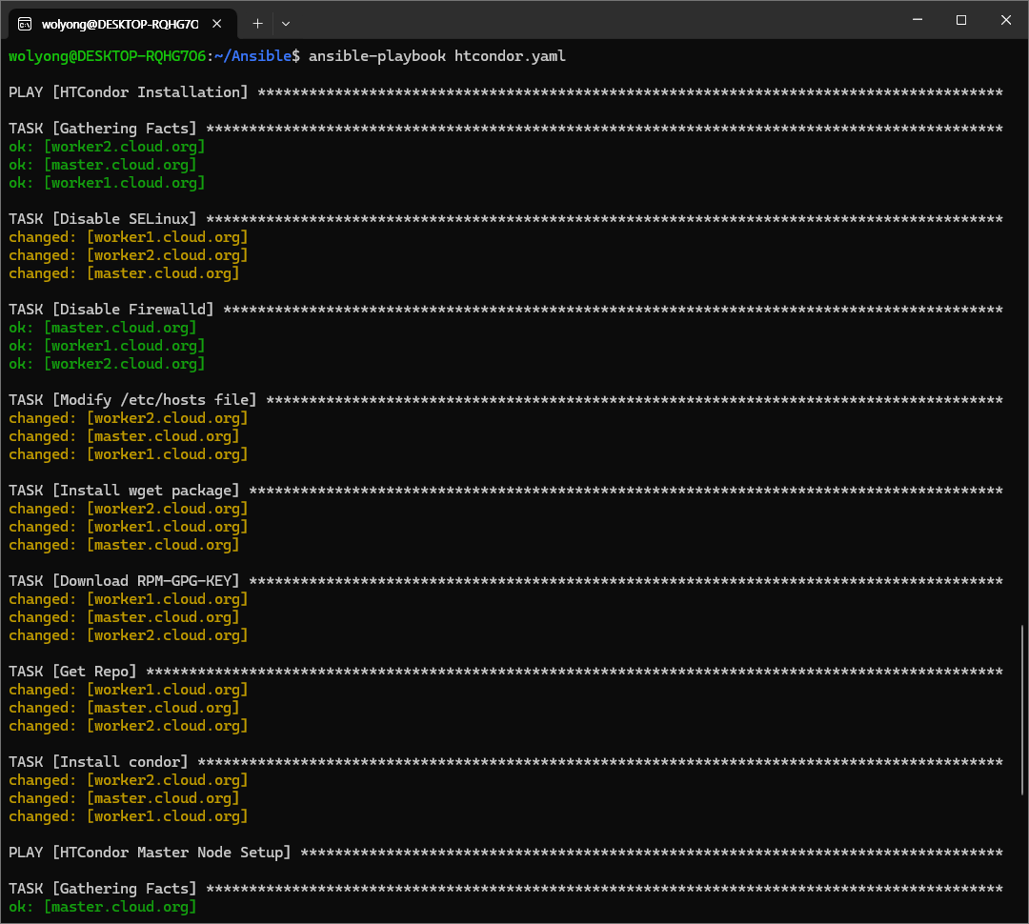This screenshot has height=924, width=1029.
Task: Click the terminal profile icon in the tab
Action: pyautogui.click(x=25, y=23)
